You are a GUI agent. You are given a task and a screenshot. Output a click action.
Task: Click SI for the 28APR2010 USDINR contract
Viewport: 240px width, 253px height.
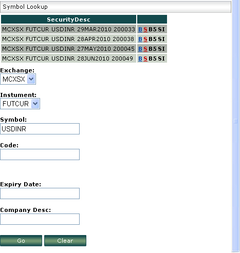(x=161, y=39)
